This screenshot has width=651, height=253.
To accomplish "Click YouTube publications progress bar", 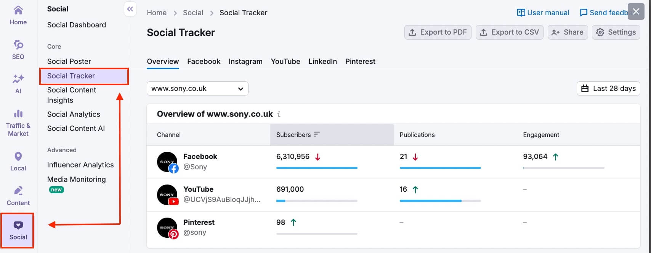I will (x=440, y=200).
